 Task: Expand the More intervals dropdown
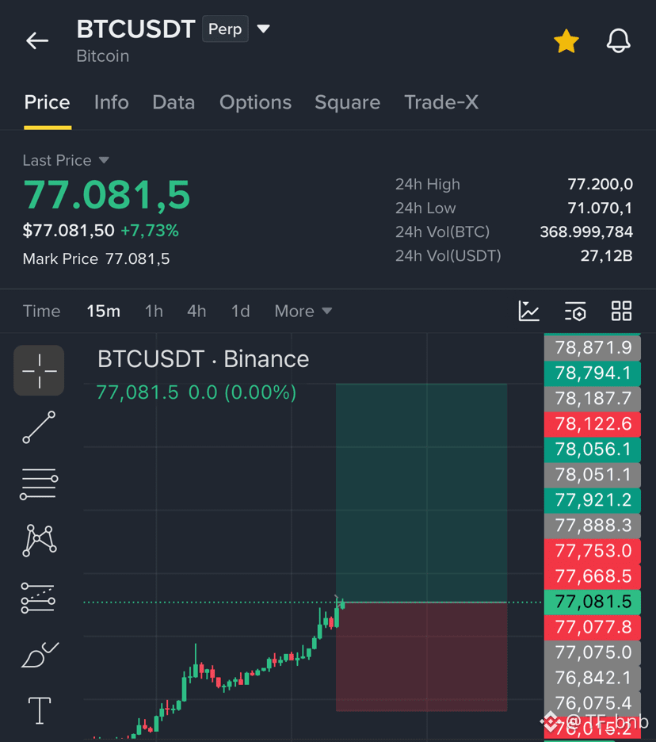pyautogui.click(x=303, y=312)
